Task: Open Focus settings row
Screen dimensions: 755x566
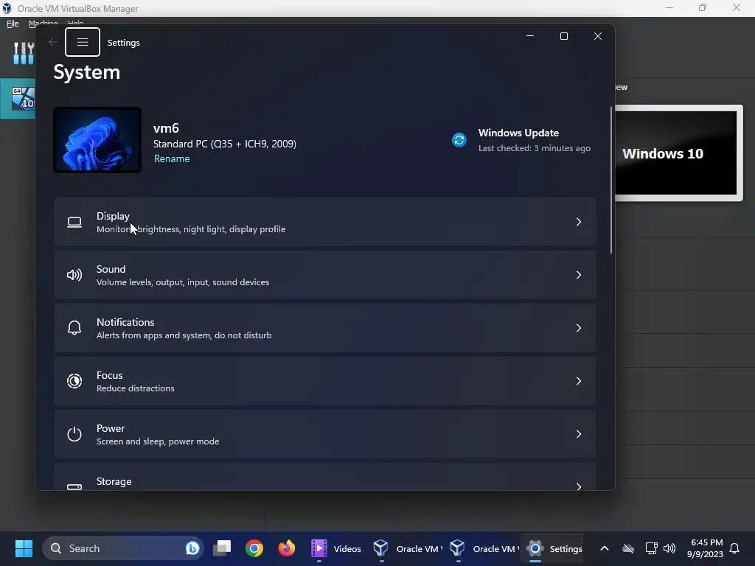Action: click(325, 381)
